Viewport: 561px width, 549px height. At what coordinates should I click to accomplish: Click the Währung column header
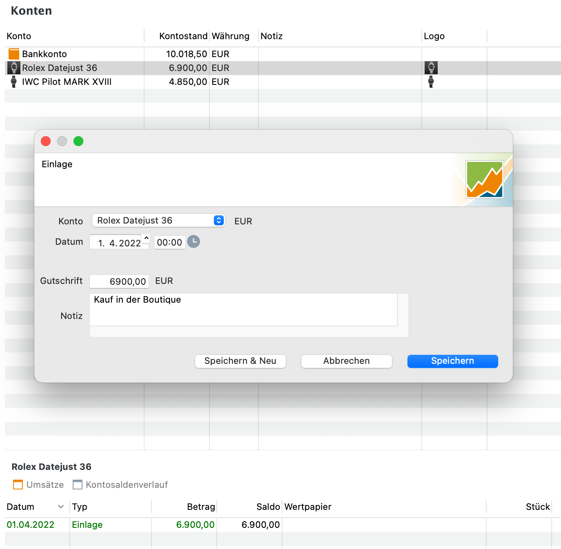[234, 36]
